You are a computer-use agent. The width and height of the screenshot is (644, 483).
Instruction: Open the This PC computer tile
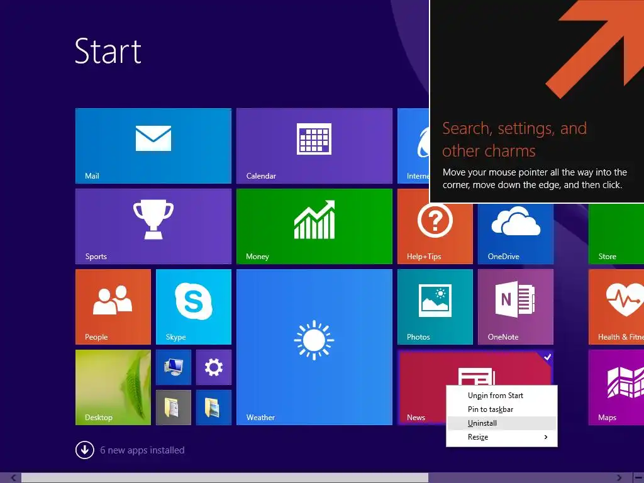(x=174, y=367)
